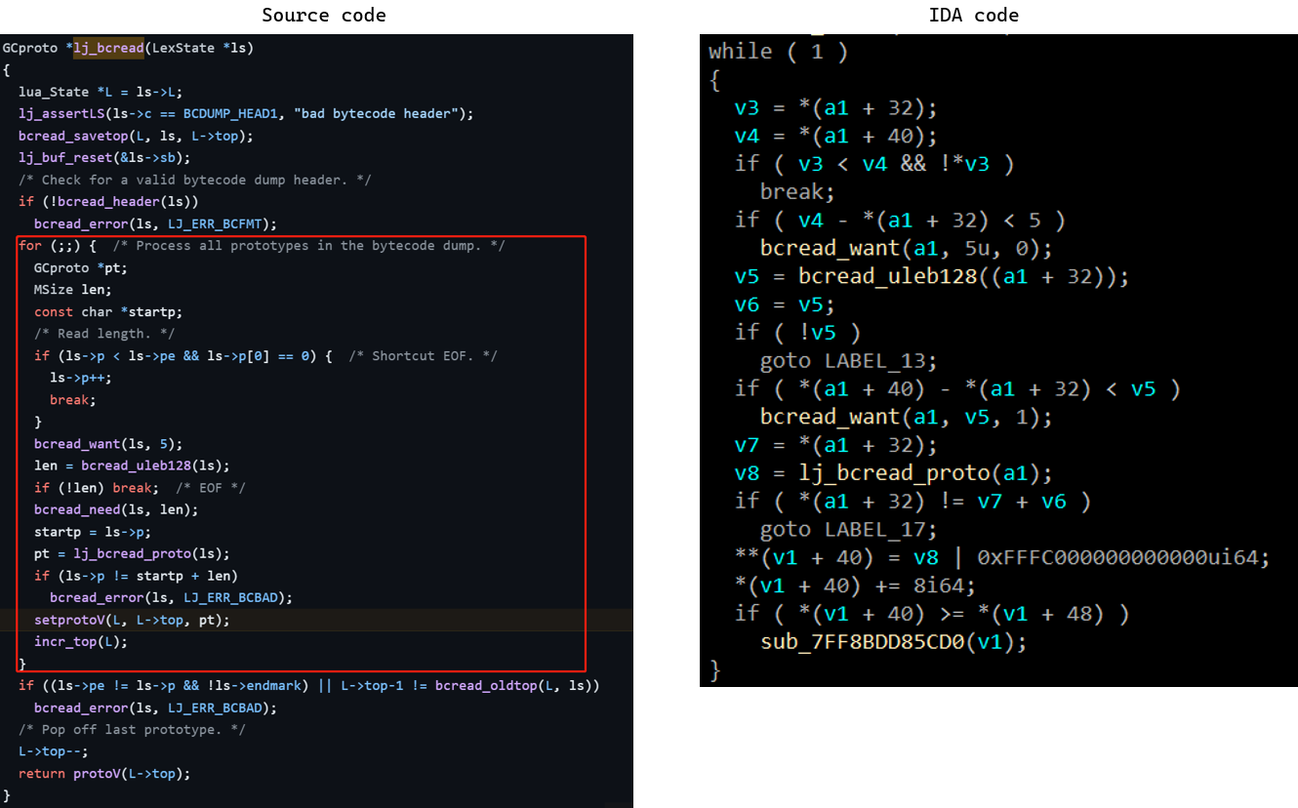Click the 'v4 = *(a1 + 40);' line
1298x808 pixels.
[x=835, y=136]
